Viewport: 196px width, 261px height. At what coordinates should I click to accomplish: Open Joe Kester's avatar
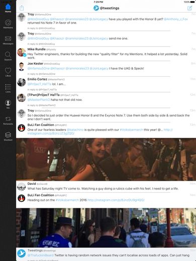[22, 67]
